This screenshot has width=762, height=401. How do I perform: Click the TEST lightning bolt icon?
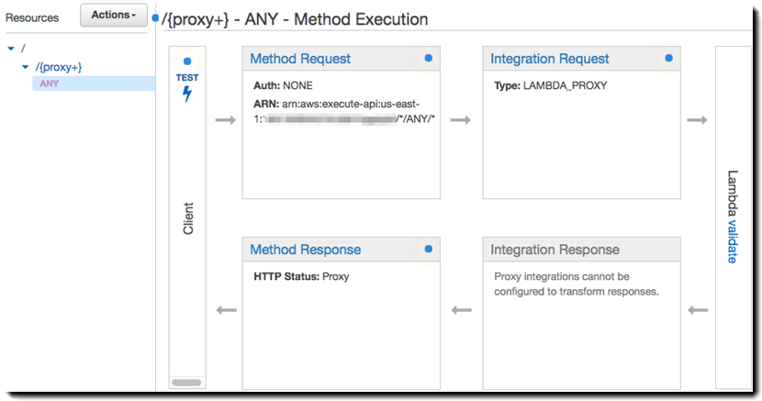pos(187,94)
